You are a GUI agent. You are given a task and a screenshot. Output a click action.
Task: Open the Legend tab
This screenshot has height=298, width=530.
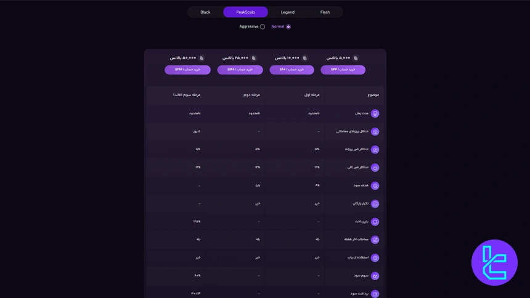[x=288, y=12]
